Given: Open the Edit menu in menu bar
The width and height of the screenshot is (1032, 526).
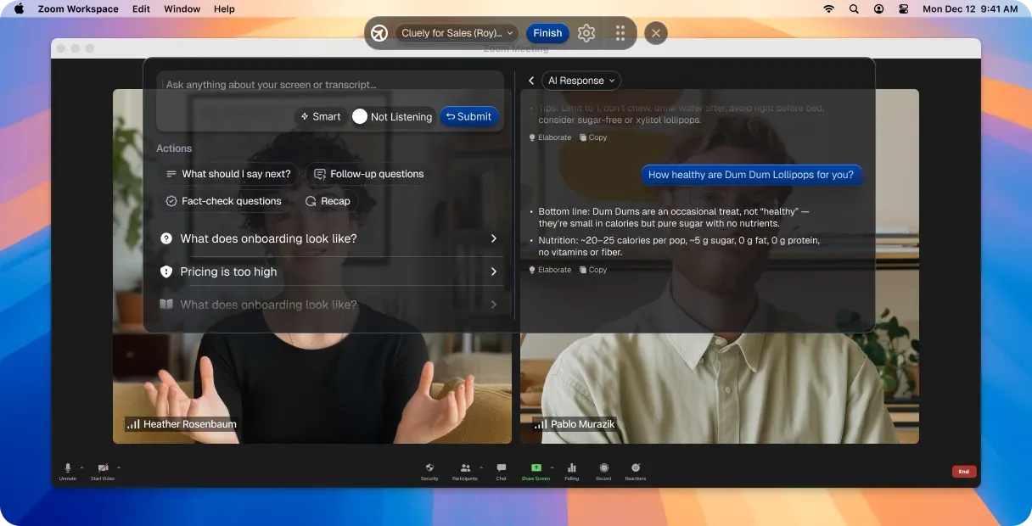Looking at the screenshot, I should click(141, 8).
